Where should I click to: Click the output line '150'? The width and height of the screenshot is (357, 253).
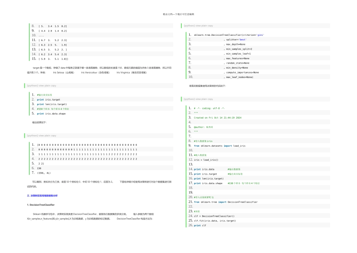pyautogui.click(x=39, y=168)
